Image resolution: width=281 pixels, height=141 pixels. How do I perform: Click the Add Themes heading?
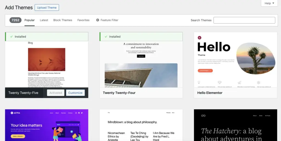coord(19,7)
